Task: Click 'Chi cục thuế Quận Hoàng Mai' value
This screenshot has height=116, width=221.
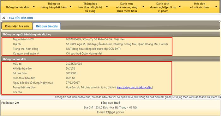Action: click(x=84, y=54)
